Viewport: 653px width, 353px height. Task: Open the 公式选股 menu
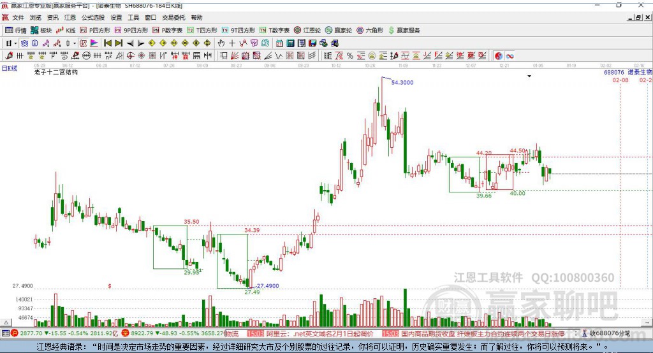(93, 17)
